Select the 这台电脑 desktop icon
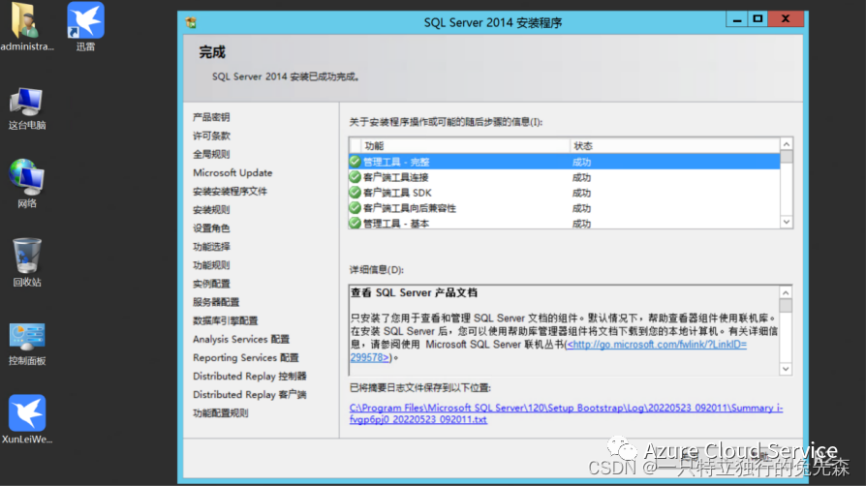The width and height of the screenshot is (866, 486). pyautogui.click(x=26, y=108)
